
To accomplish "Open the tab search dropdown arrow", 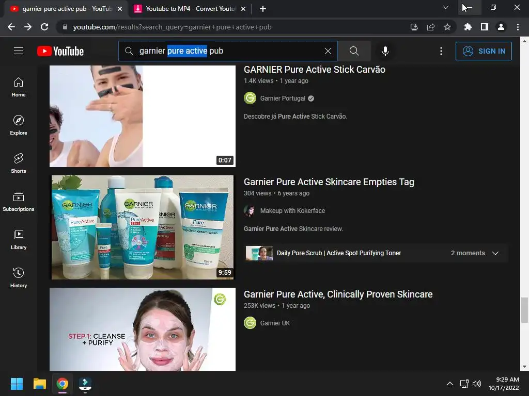I will point(446,7).
